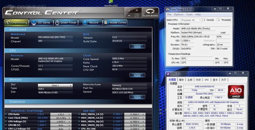Open the Tools menu in Core Temp
This screenshot has width=255, height=130.
[189, 14]
